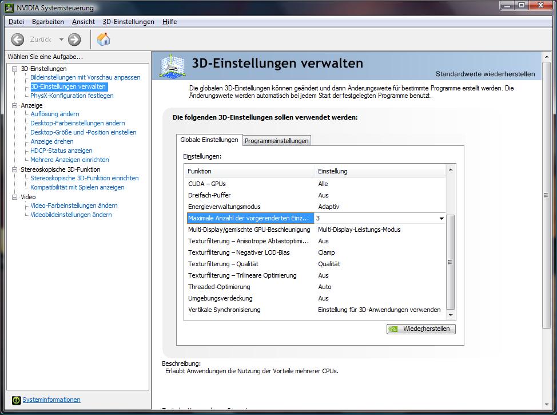Select the Threaded-Optimierung row
The width and height of the screenshot is (557, 415).
pyautogui.click(x=316, y=287)
